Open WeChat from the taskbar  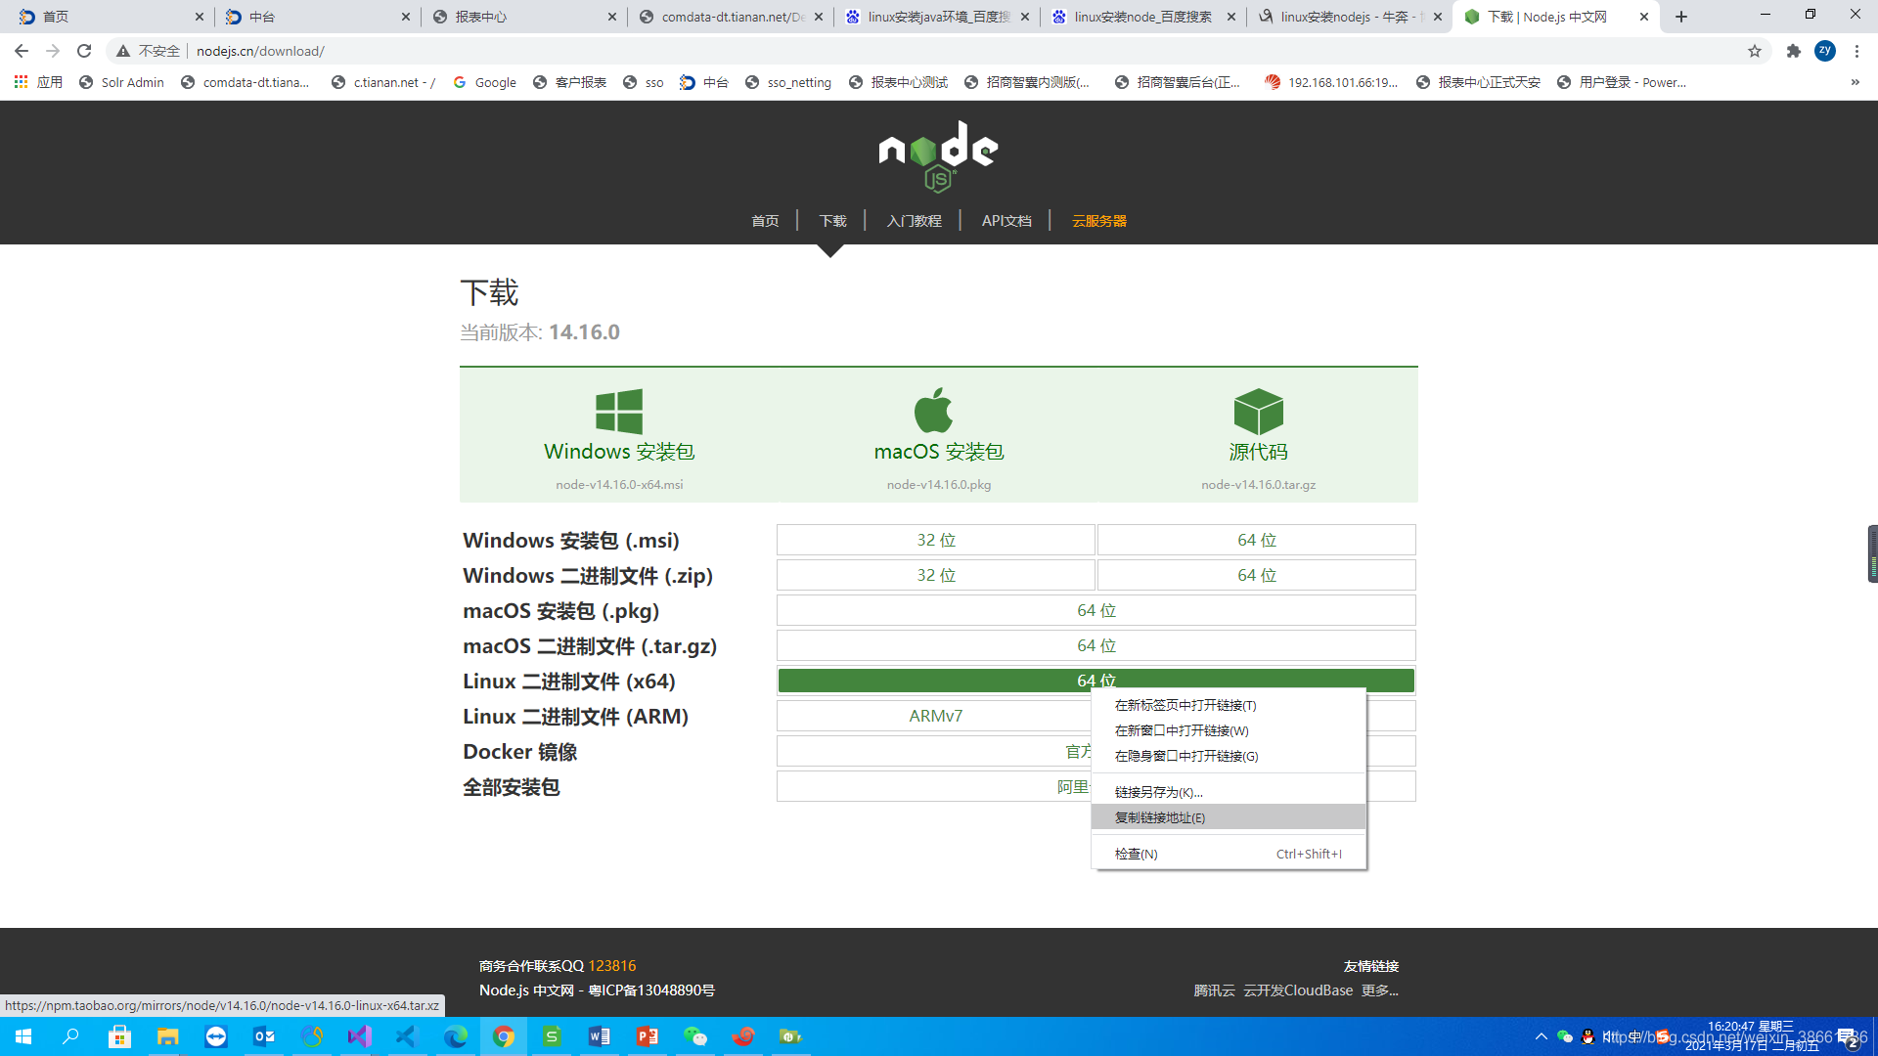tap(695, 1035)
